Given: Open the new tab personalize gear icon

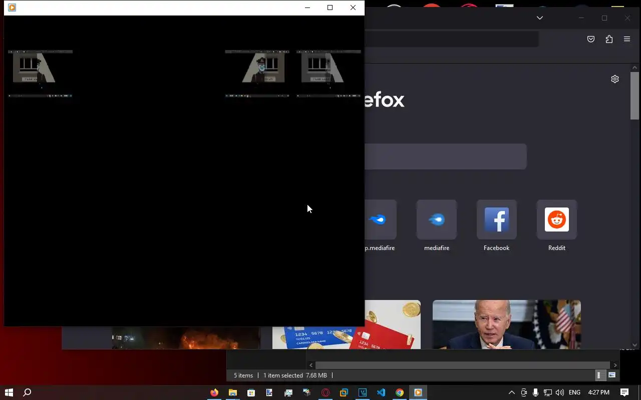Looking at the screenshot, I should 615,79.
